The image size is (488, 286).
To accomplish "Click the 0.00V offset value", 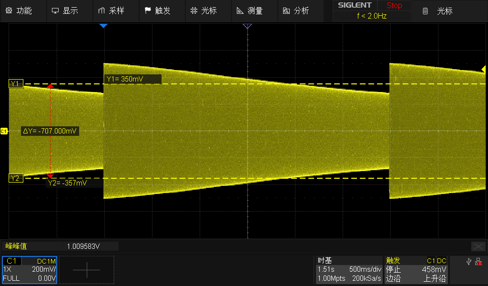I will [x=47, y=278].
